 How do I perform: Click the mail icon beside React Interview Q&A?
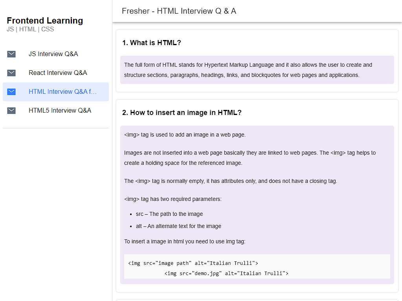(x=11, y=73)
